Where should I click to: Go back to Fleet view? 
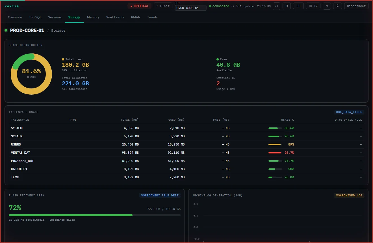click(x=163, y=6)
